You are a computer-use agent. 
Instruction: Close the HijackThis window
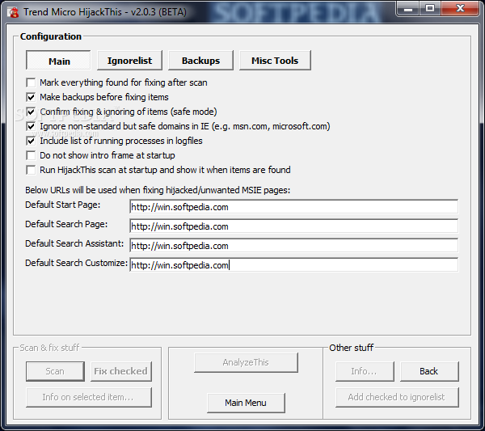460,8
